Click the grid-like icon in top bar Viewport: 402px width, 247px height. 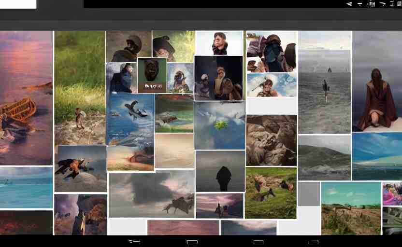[371, 4]
